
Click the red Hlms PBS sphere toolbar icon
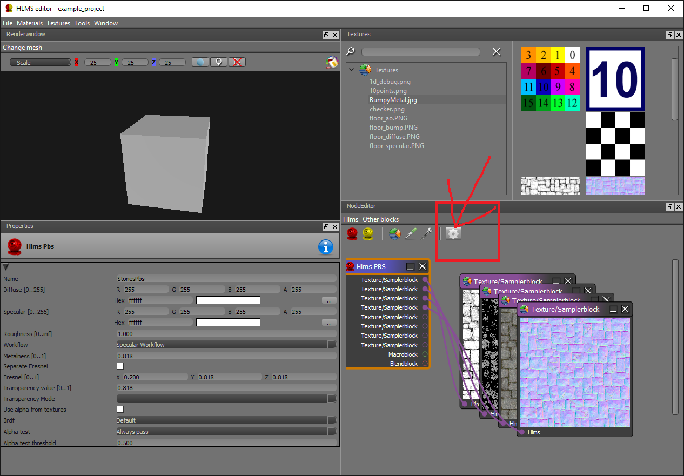tap(352, 234)
